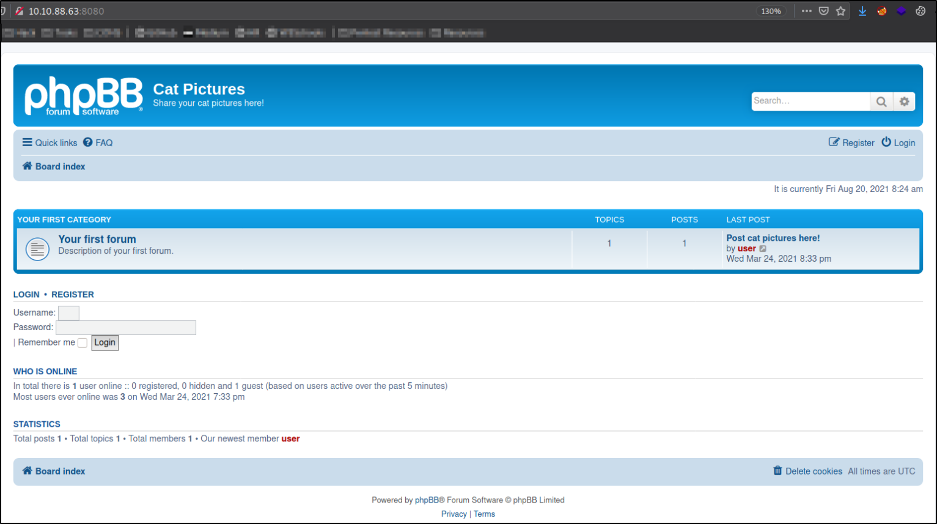The width and height of the screenshot is (937, 524).
Task: Click the Cat Pictures board title
Action: 199,89
